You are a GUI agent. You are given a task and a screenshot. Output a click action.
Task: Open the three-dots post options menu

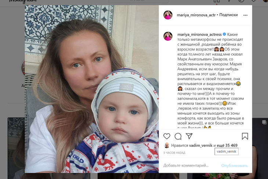[x=246, y=15]
